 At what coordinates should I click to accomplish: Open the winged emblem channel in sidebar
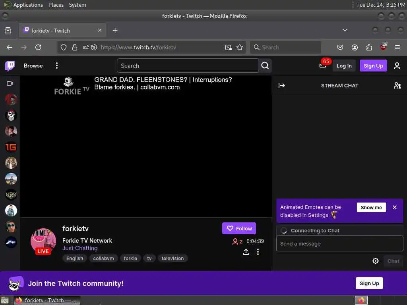[11, 195]
